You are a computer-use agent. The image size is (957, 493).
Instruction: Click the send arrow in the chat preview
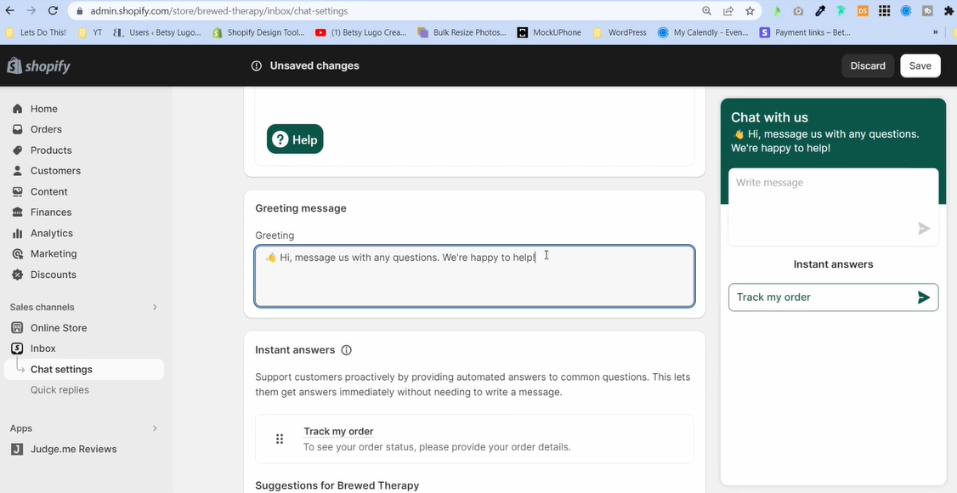pos(924,229)
